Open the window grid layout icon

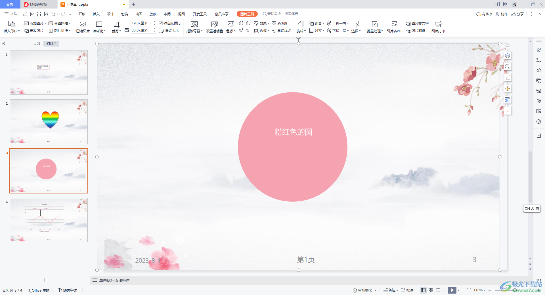point(505,4)
